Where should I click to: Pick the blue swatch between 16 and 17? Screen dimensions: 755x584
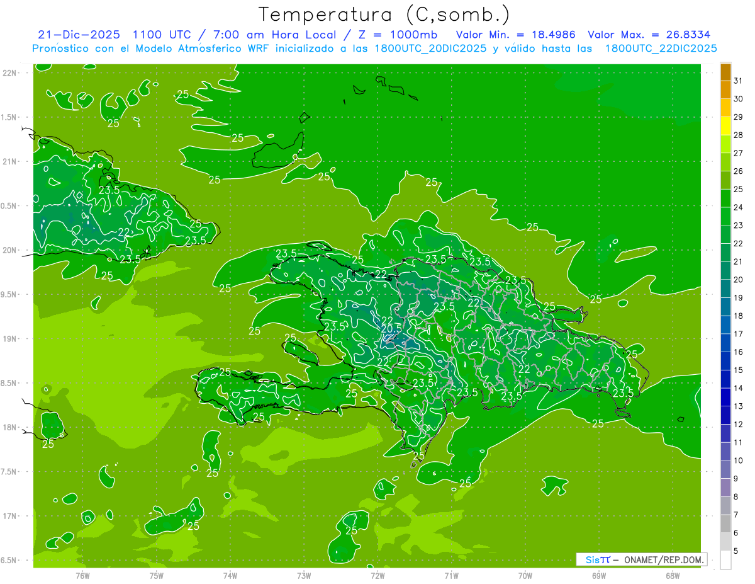tap(725, 343)
